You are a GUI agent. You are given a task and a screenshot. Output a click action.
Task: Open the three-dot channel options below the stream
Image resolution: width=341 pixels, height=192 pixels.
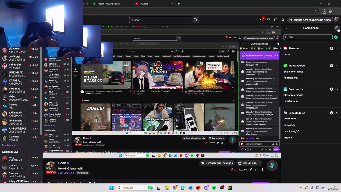click(262, 170)
